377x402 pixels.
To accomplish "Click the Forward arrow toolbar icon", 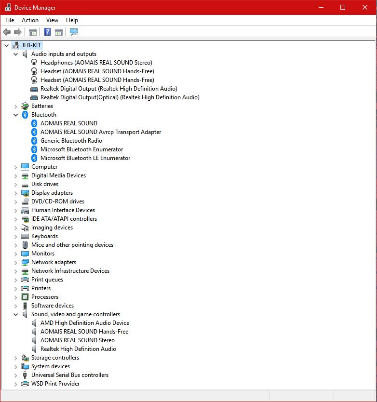I will (x=18, y=32).
